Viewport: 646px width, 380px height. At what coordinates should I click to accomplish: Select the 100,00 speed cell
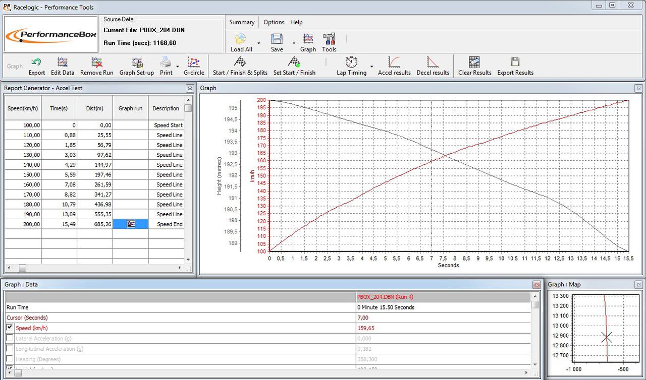(x=23, y=125)
